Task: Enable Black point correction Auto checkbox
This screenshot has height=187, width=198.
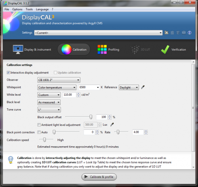Action: click(x=39, y=132)
